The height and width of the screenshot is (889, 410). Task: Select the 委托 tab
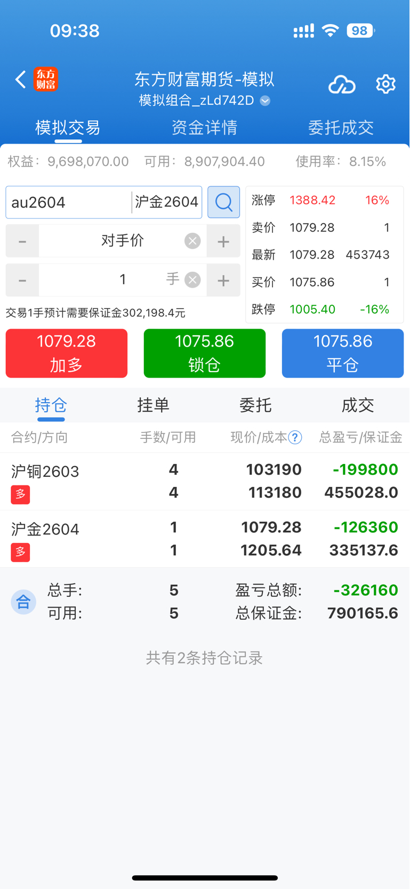click(255, 405)
